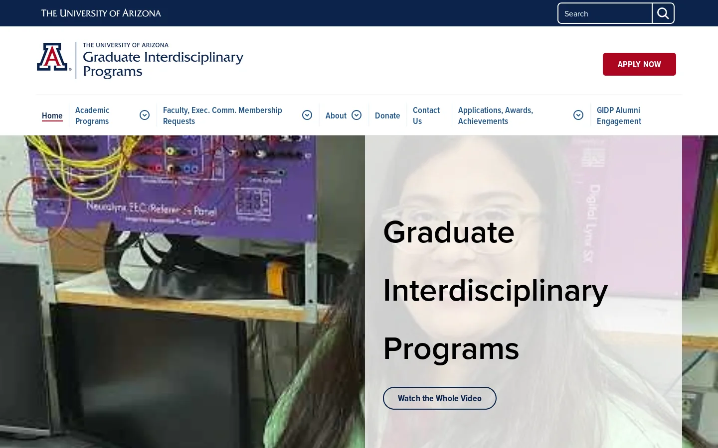Expand the Academic Programs dropdown chevron
The width and height of the screenshot is (718, 448).
145,115
